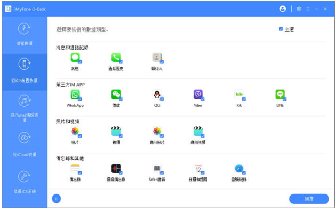Screen dimensions: 336x211
Task: Click the WhatsApp icon
Action: (75, 94)
